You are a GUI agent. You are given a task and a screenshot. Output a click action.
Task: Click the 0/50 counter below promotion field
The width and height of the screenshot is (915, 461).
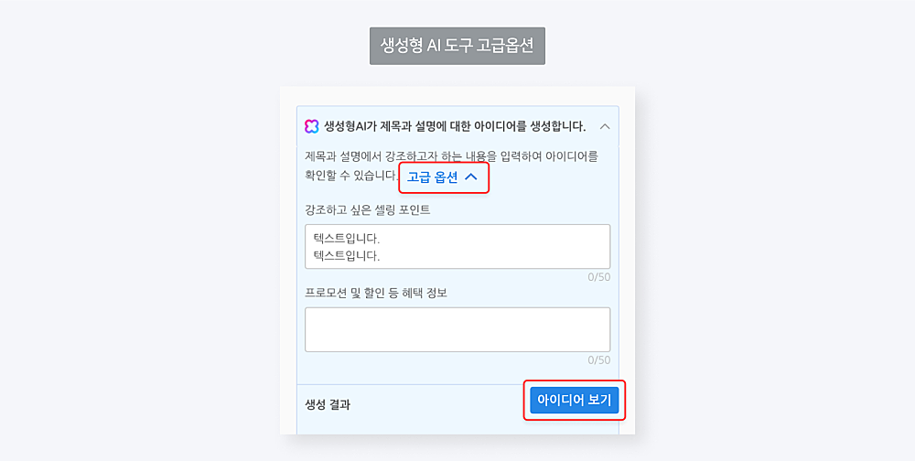tap(598, 360)
